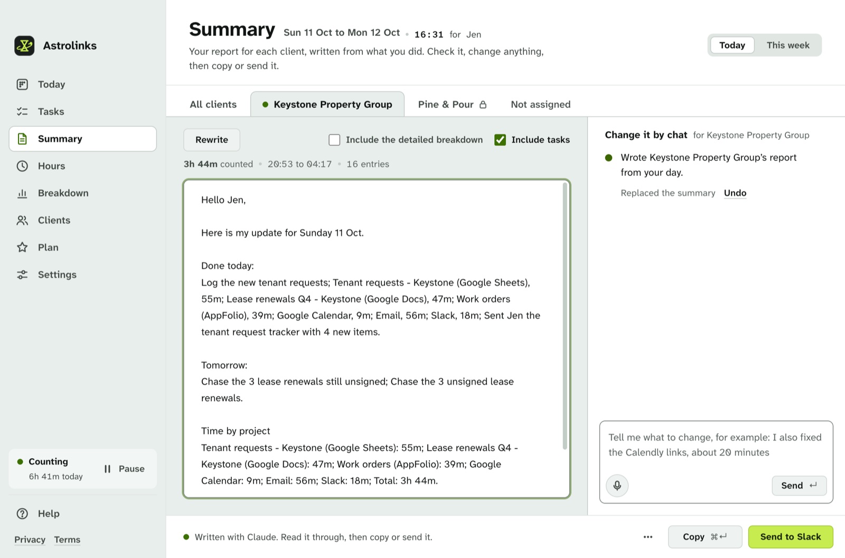Switch range to This week
The image size is (845, 558).
tap(788, 45)
